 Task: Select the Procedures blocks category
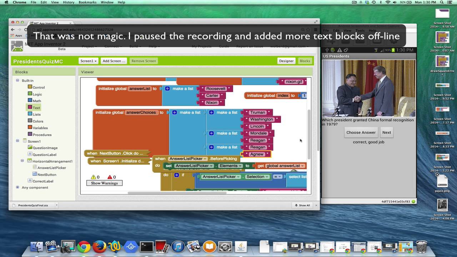[x=40, y=135]
